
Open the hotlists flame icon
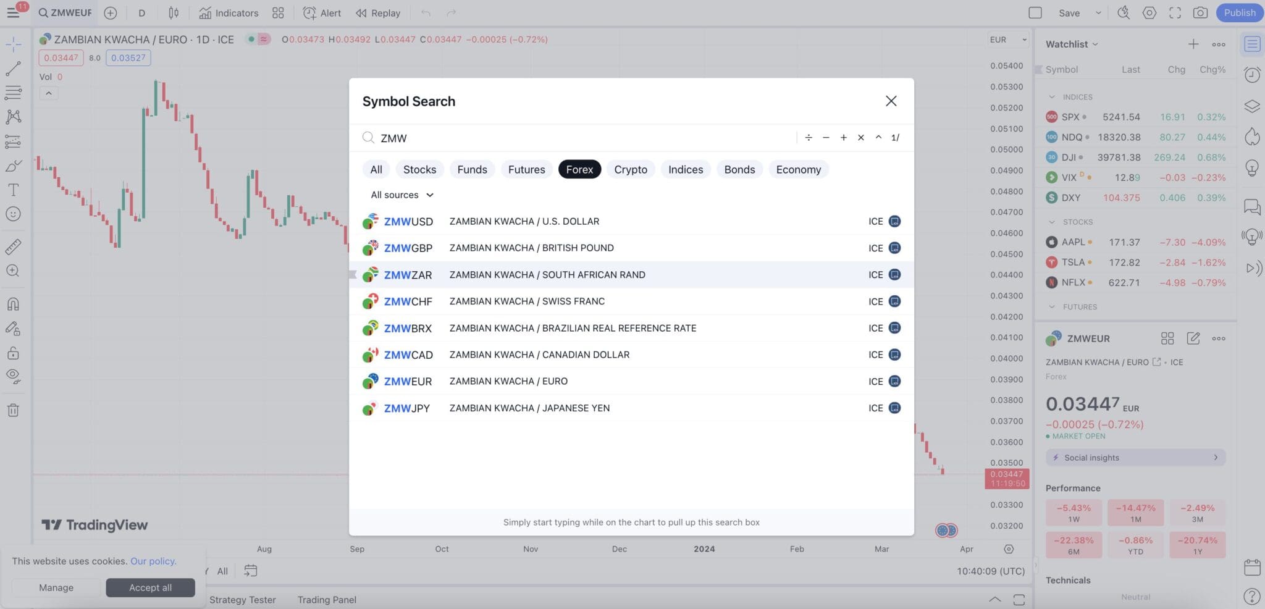1251,136
